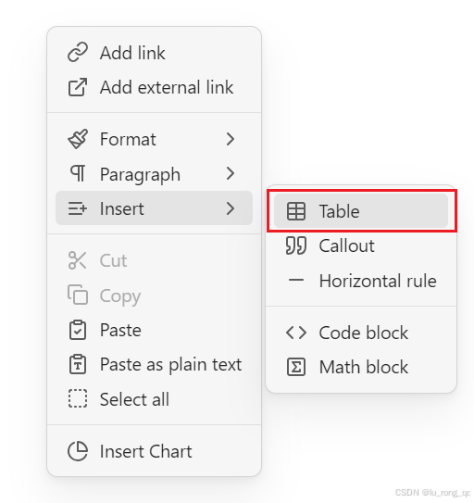
Task: Click the angle brackets Code block icon
Action: tap(295, 333)
